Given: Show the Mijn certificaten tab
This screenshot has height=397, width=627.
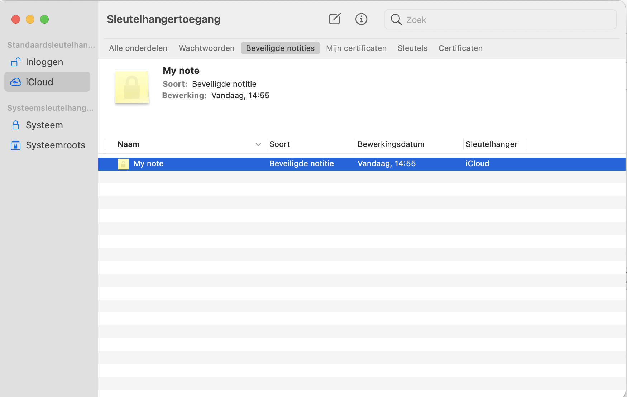Looking at the screenshot, I should (x=356, y=48).
